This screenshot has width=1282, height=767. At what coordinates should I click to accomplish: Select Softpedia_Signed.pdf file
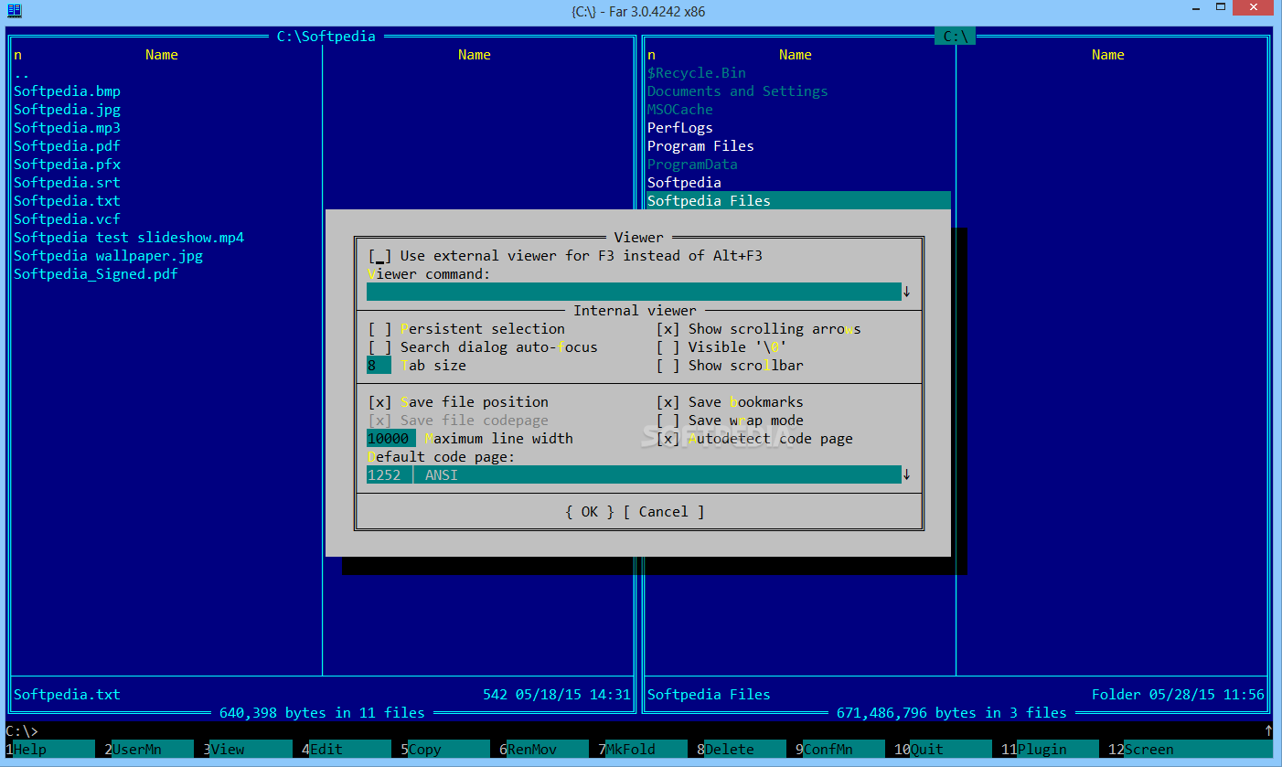point(96,274)
